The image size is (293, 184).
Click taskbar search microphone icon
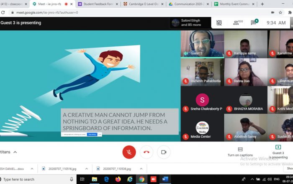72,179
